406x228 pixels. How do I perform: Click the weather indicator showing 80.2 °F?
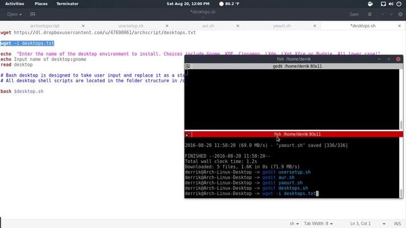coord(229,4)
